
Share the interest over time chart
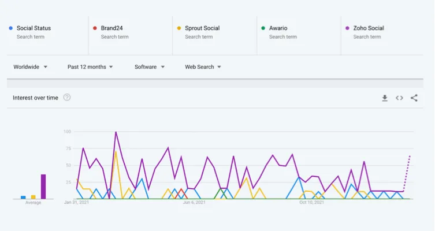[414, 98]
